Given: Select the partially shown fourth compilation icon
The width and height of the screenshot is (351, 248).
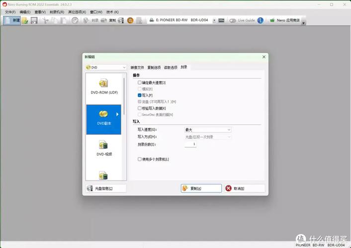Looking at the screenshot, I should (103, 176).
